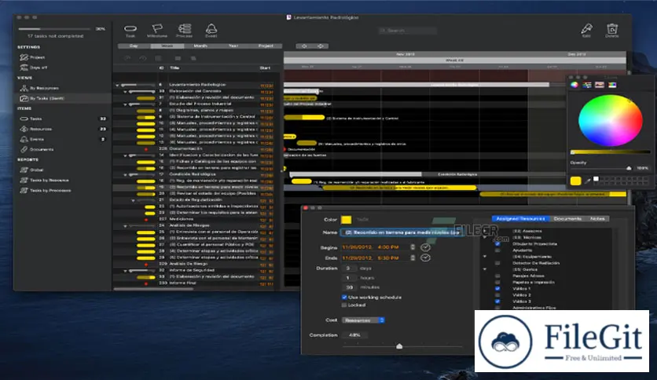The width and height of the screenshot is (657, 380).
Task: Toggle Use working schedule checkbox
Action: [344, 297]
